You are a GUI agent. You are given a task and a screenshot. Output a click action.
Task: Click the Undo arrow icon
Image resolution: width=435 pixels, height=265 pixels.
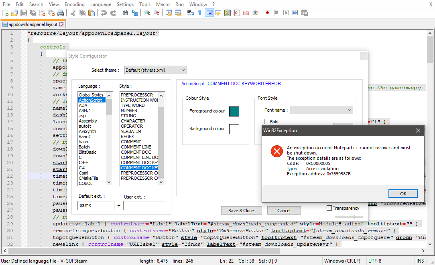pos(104,13)
